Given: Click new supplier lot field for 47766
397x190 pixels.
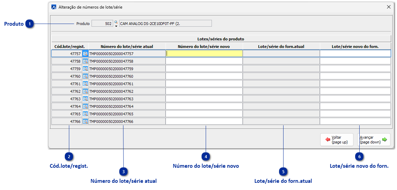Looking at the screenshot, I should coord(355,121).
